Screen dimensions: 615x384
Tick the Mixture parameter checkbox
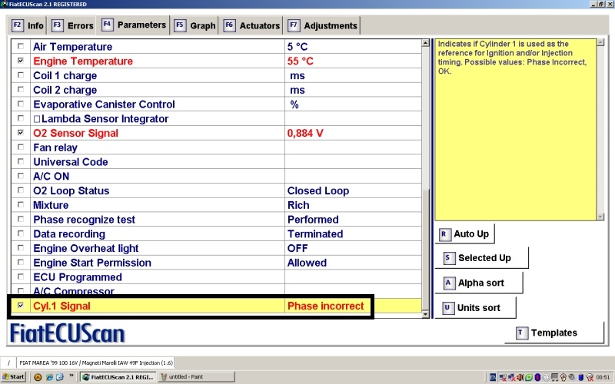click(20, 205)
